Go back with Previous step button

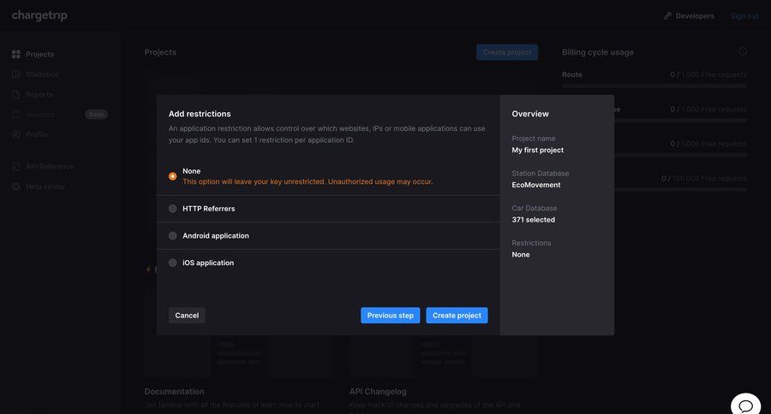point(391,316)
